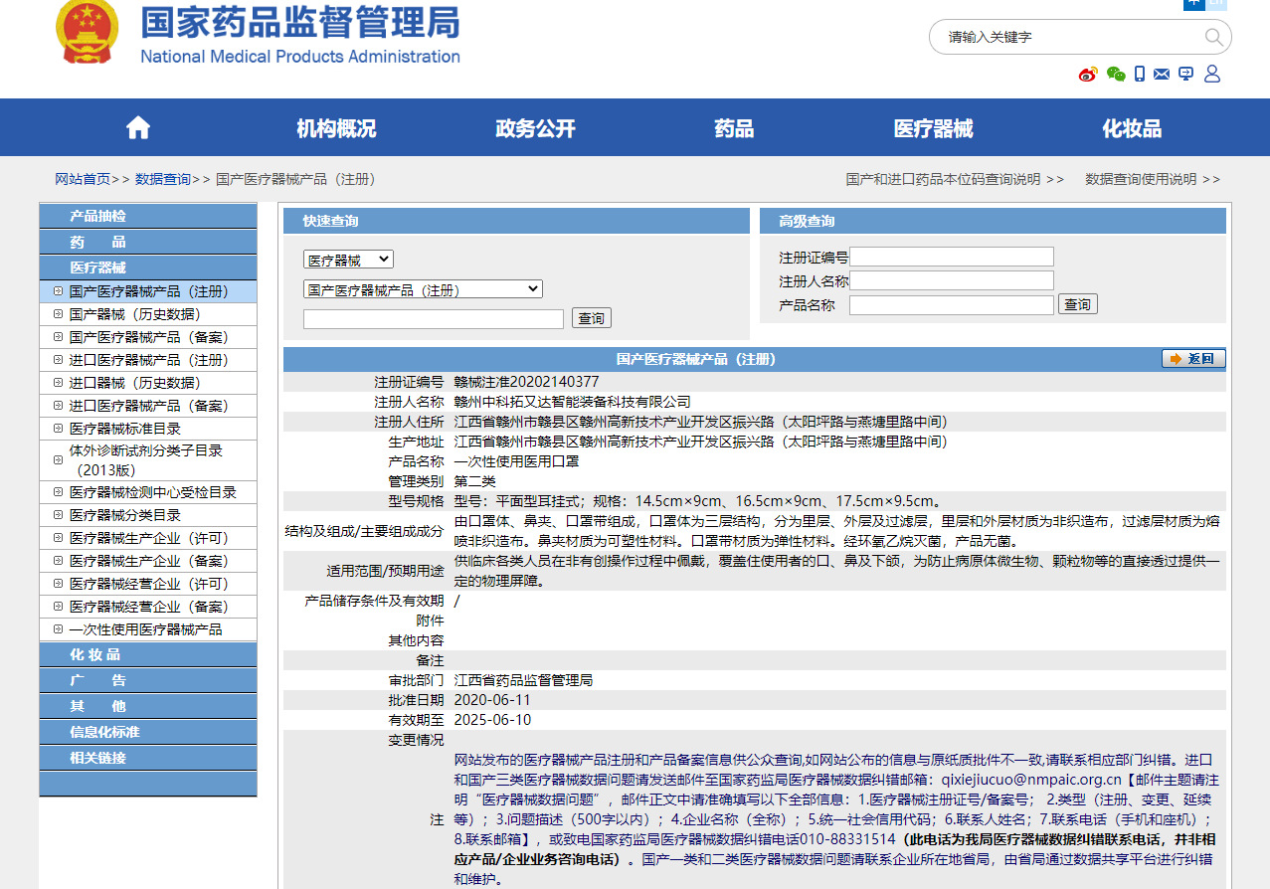The width and height of the screenshot is (1270, 889).
Task: Click registration number 赣械注准20202140377
Action: pos(526,382)
